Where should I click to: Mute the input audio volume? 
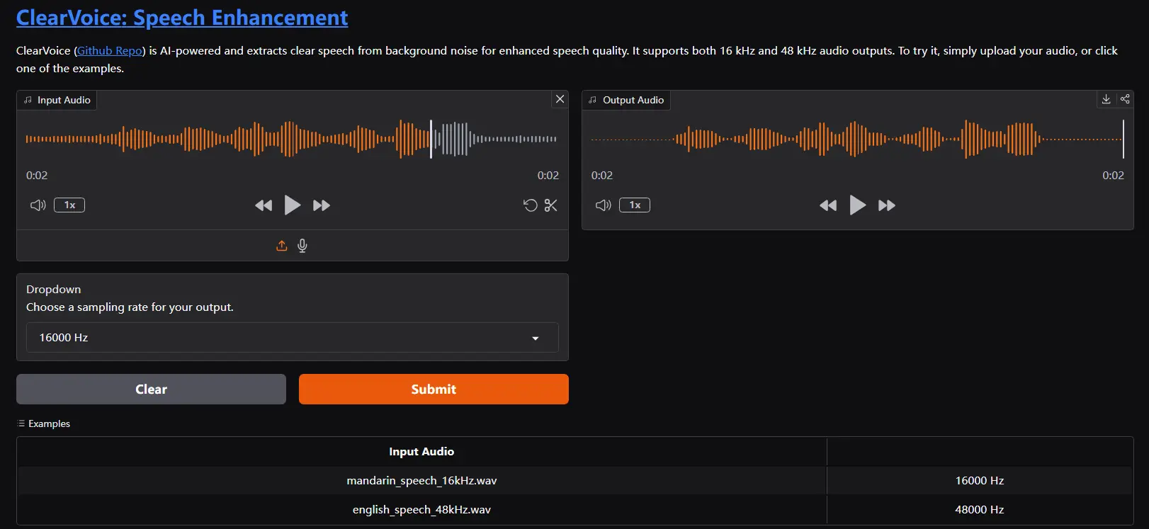(x=38, y=205)
